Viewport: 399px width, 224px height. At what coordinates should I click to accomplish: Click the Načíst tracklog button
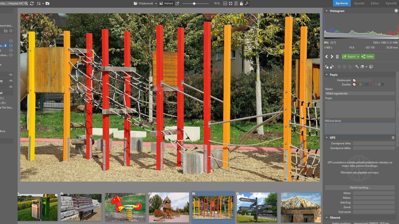tap(360, 188)
